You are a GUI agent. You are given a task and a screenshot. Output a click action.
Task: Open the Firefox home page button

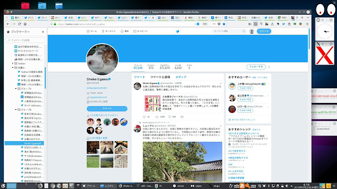coord(25,24)
